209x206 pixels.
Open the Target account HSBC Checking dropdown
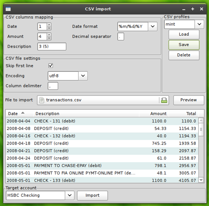click(69, 195)
